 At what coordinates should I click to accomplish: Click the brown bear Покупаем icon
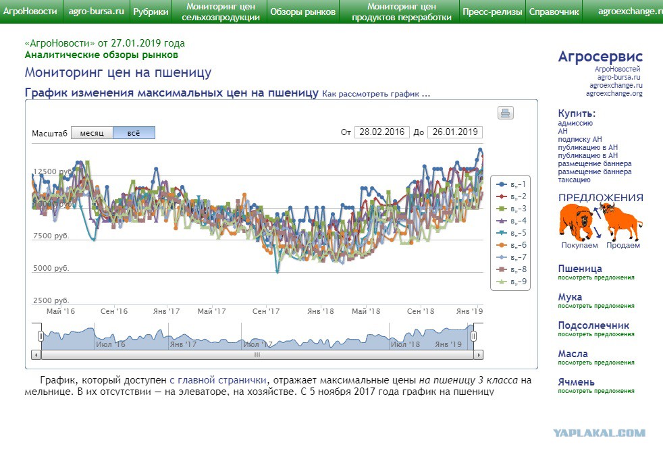pos(579,223)
